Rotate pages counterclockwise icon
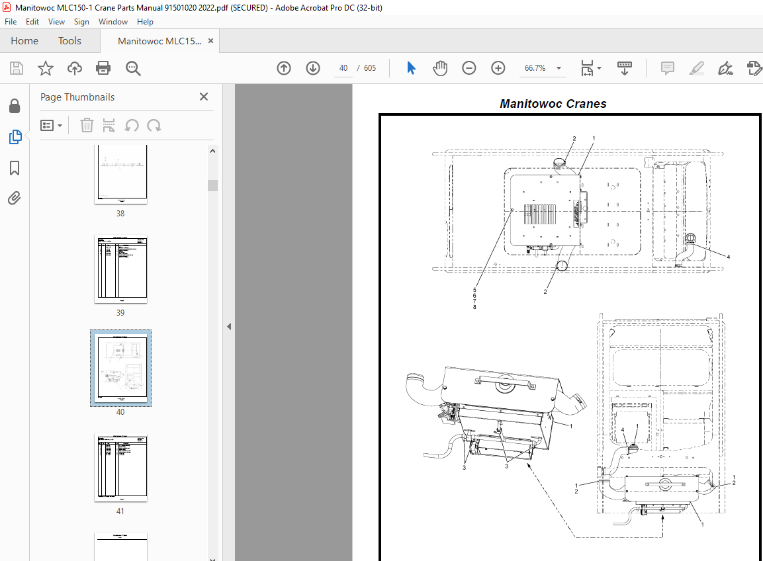 pyautogui.click(x=132, y=126)
